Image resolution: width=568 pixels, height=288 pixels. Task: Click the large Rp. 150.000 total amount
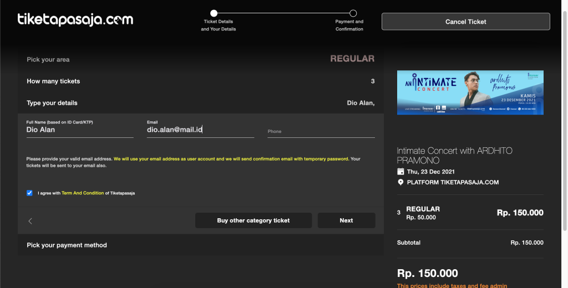click(428, 273)
